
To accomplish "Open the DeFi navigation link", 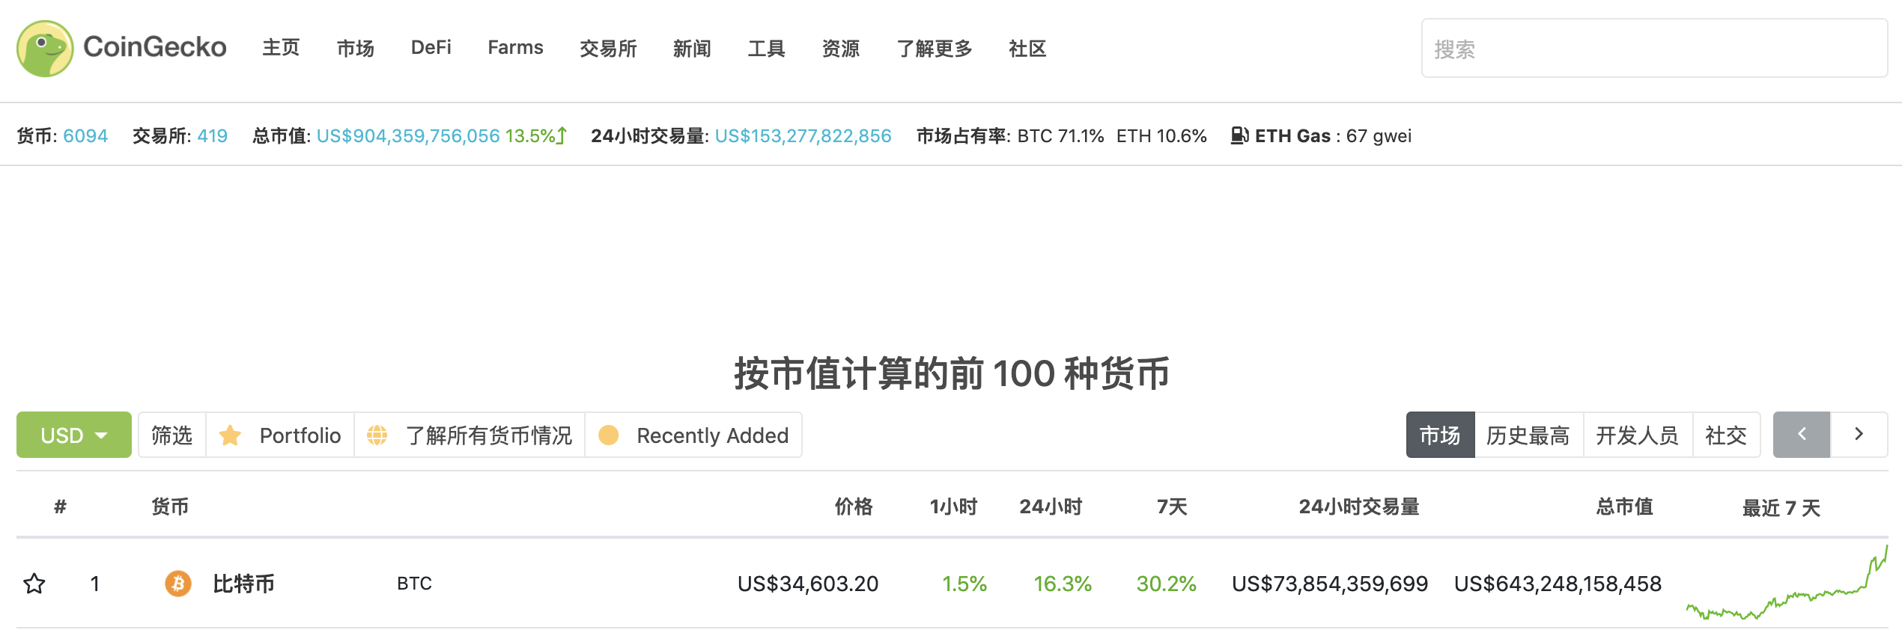I will tap(431, 48).
